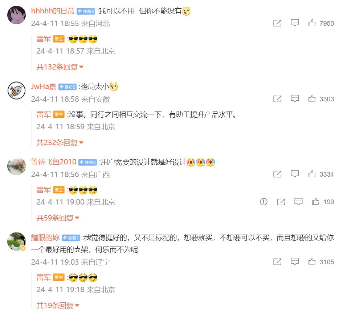Like 雷军's reply with 199 likes
The height and width of the screenshot is (311, 343).
coord(315,201)
